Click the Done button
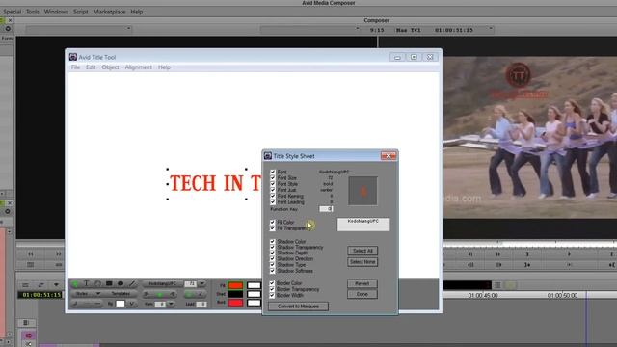The image size is (617, 347). [x=362, y=294]
